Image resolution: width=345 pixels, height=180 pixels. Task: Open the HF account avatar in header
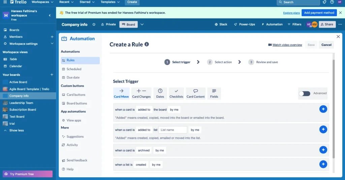click(340, 2)
